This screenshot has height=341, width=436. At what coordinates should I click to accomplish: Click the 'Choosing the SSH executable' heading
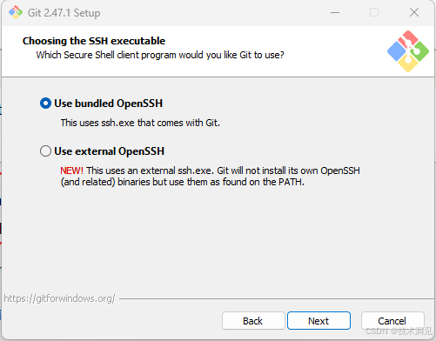pyautogui.click(x=94, y=41)
